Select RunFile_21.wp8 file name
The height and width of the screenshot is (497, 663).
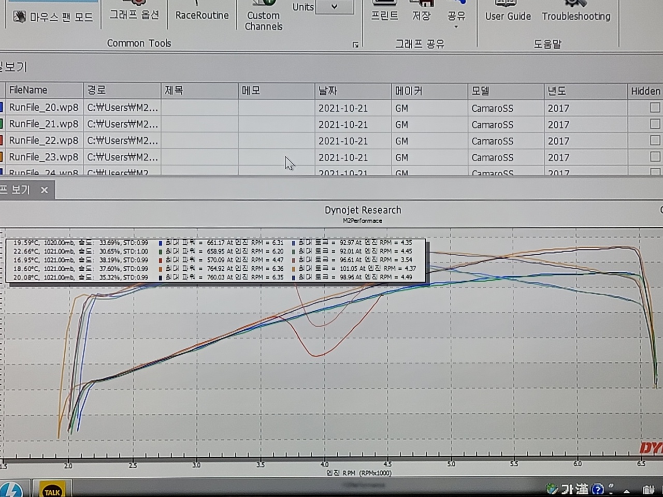[x=44, y=124]
